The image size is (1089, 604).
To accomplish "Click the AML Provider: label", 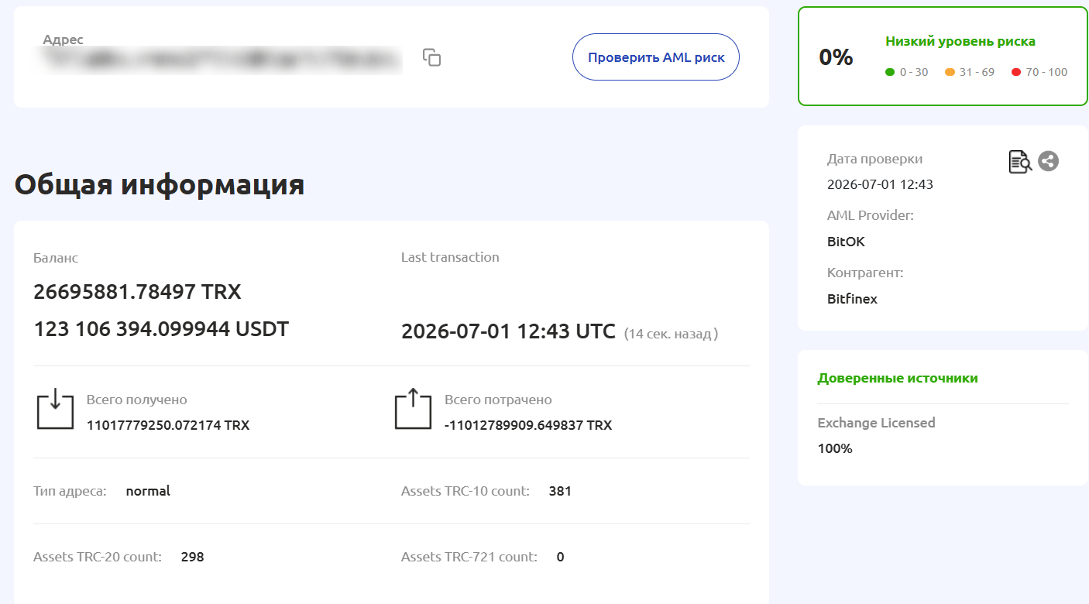I will click(x=871, y=215).
